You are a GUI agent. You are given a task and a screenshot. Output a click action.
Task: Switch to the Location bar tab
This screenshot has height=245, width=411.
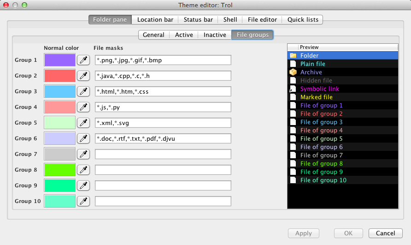point(155,20)
